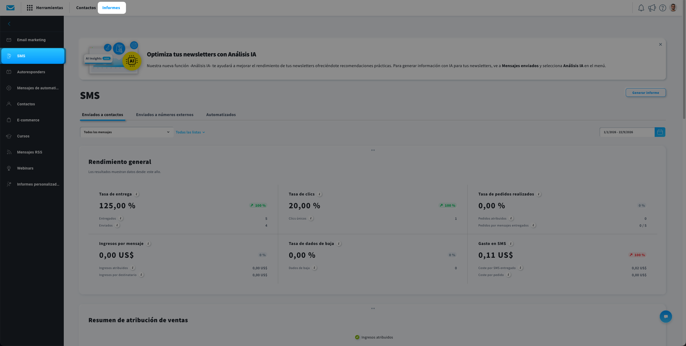Show info for Gasto en SMS
The image size is (686, 346).
click(511, 244)
